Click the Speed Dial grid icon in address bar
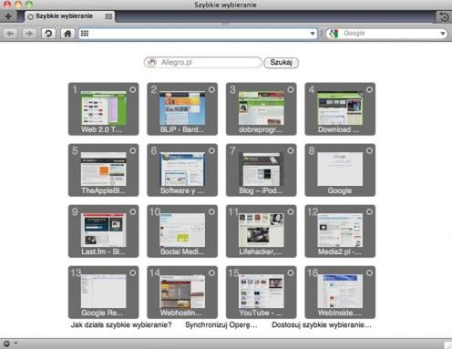452x349 pixels. tap(85, 34)
